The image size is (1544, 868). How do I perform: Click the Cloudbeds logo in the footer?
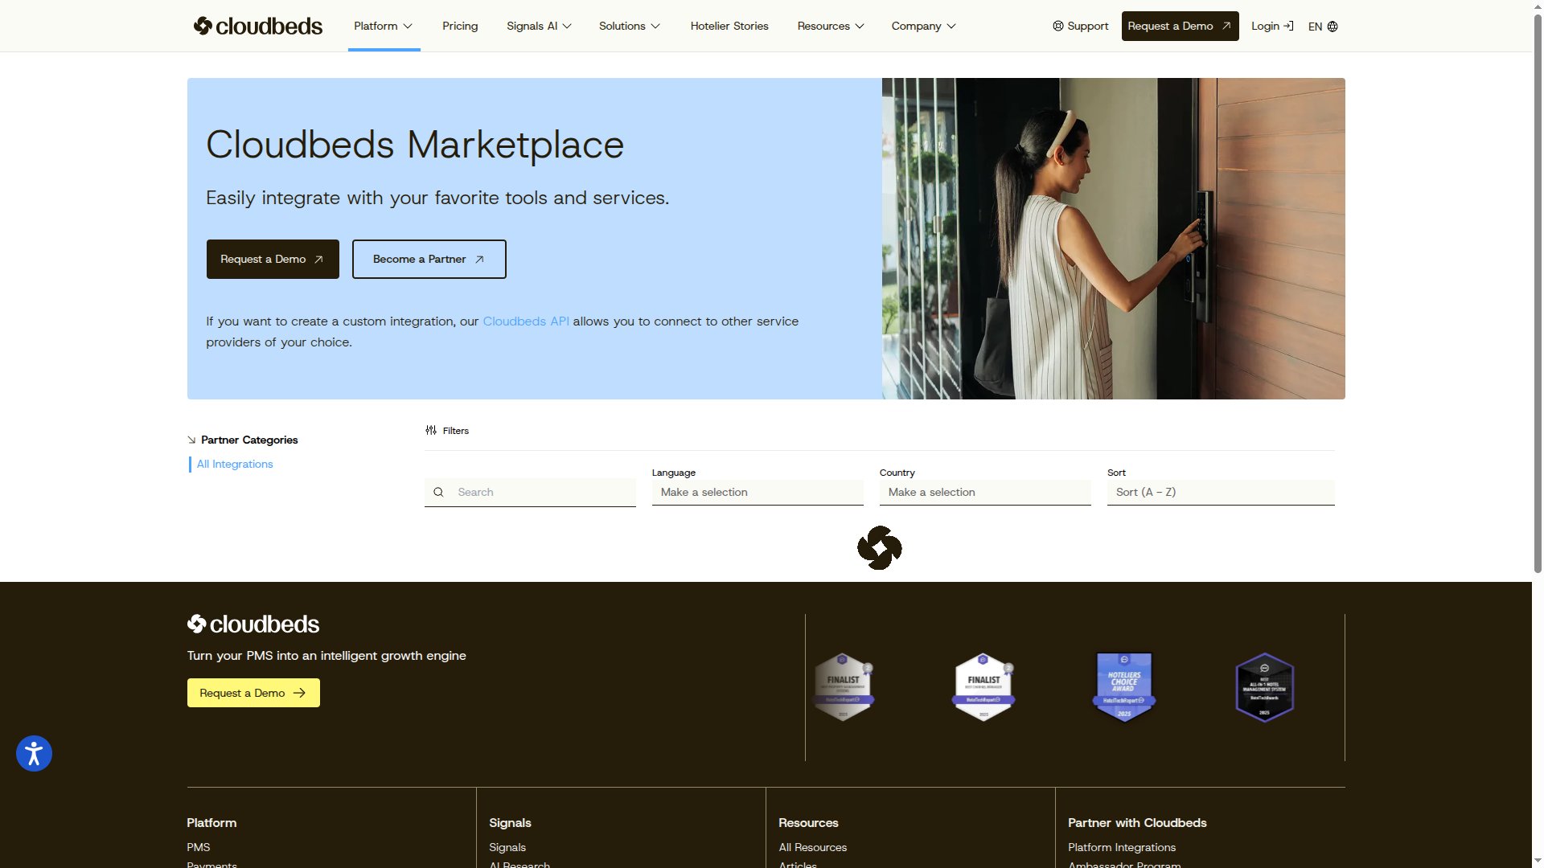tap(253, 624)
